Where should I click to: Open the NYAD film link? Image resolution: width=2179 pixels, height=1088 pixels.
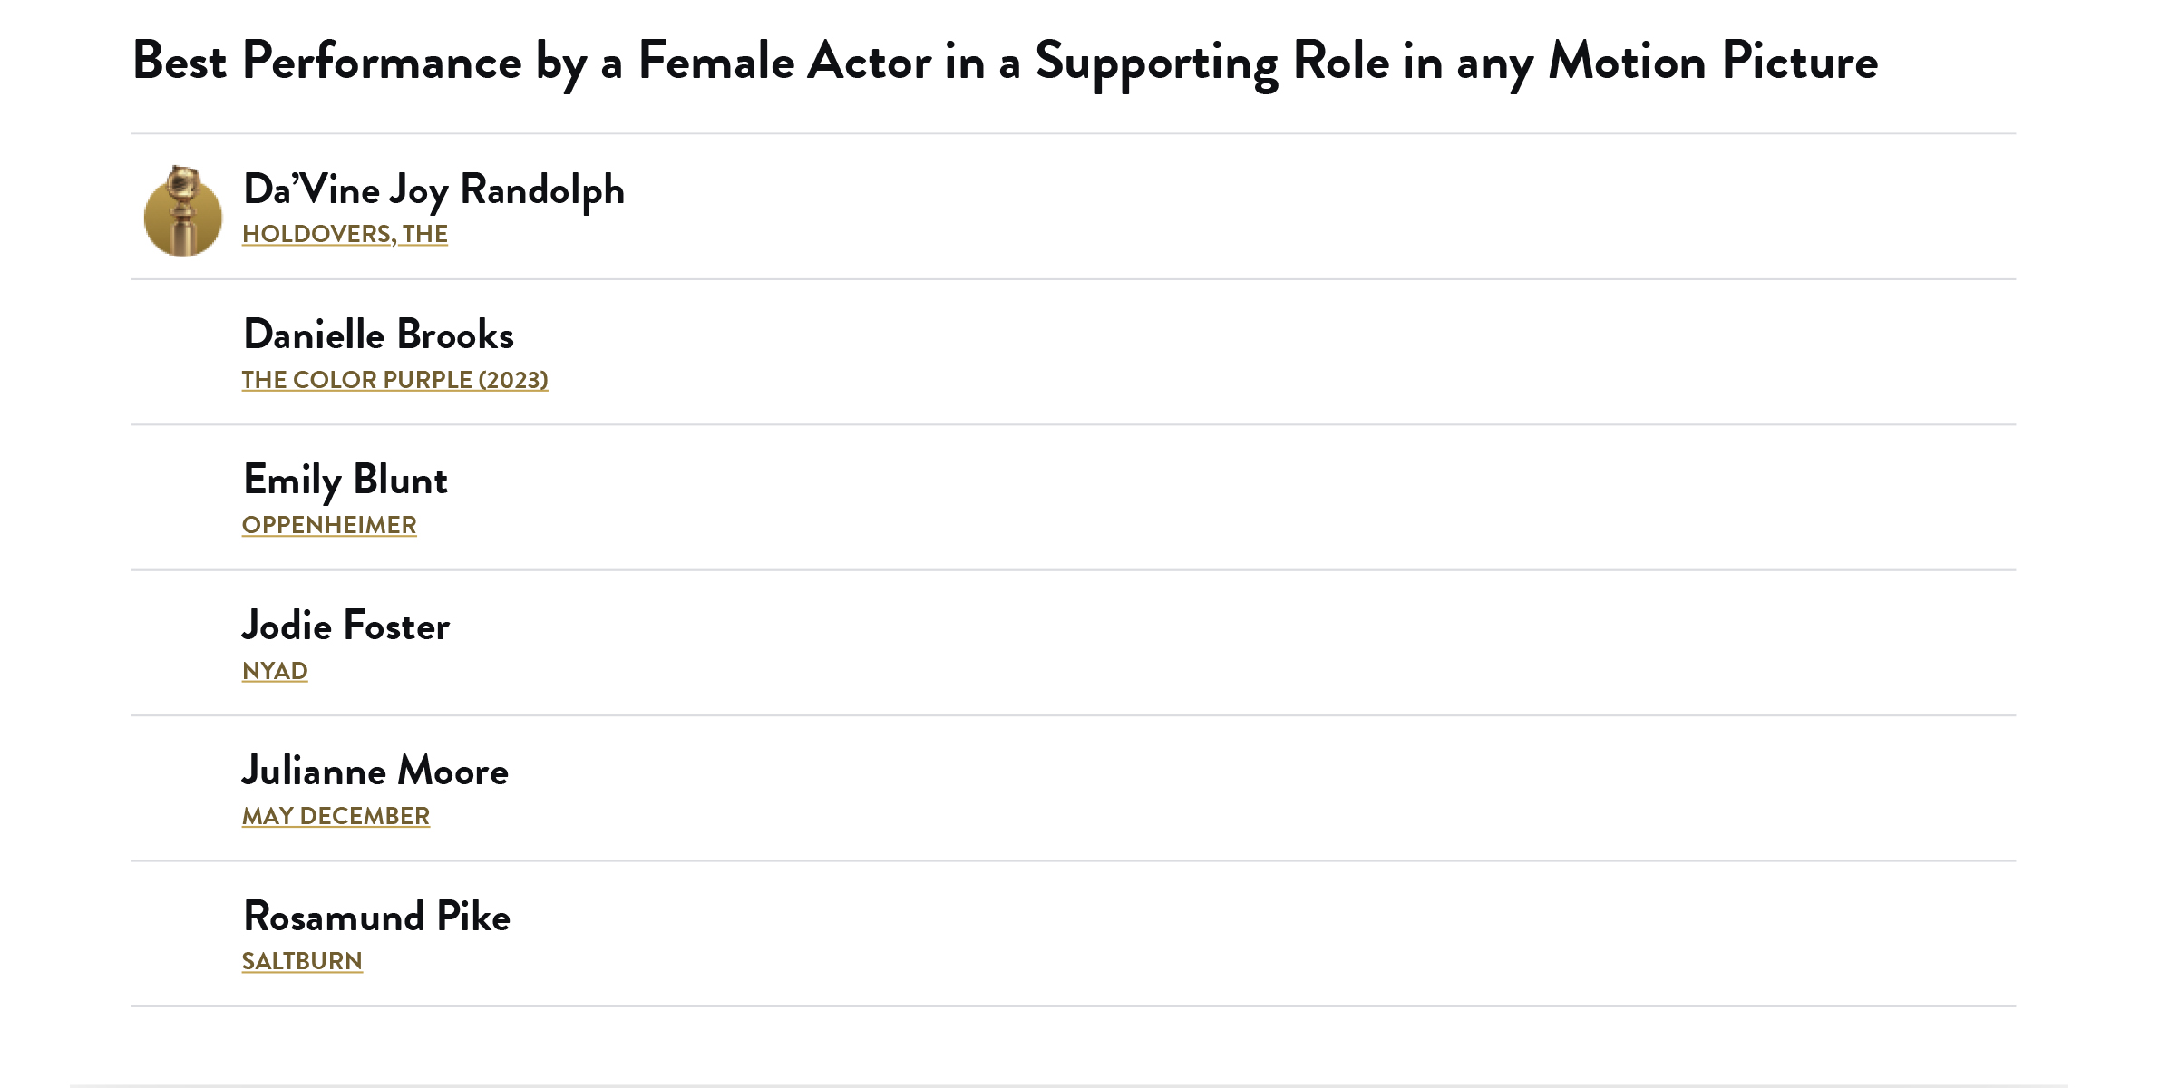click(x=274, y=671)
